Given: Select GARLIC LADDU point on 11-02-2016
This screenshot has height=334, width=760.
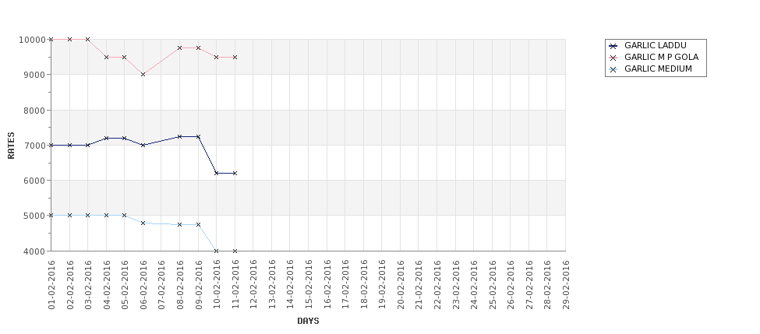Looking at the screenshot, I should [235, 174].
